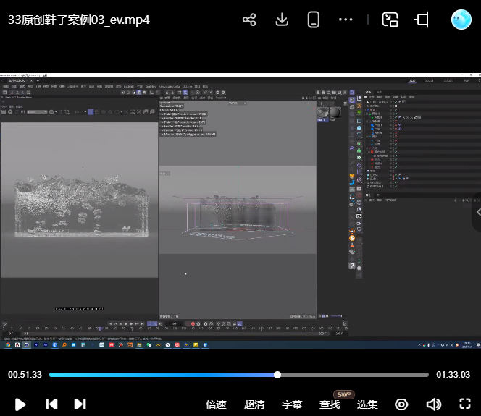Click the progress bar playhead handle
This screenshot has height=416, width=481.
pos(277,375)
